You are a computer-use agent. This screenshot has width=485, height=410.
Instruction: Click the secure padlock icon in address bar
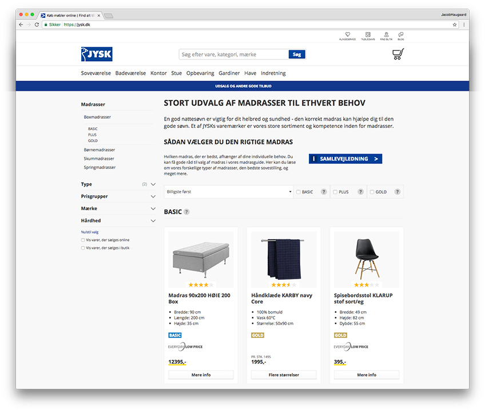coord(46,25)
